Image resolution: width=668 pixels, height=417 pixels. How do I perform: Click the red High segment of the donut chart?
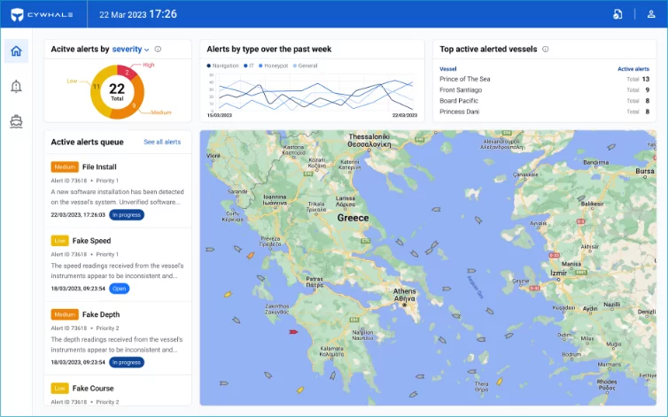click(128, 73)
